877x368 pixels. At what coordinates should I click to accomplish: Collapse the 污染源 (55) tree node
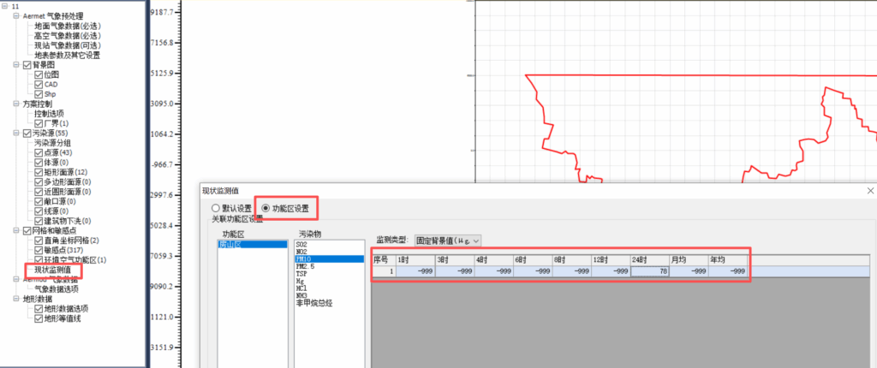pyautogui.click(x=15, y=134)
